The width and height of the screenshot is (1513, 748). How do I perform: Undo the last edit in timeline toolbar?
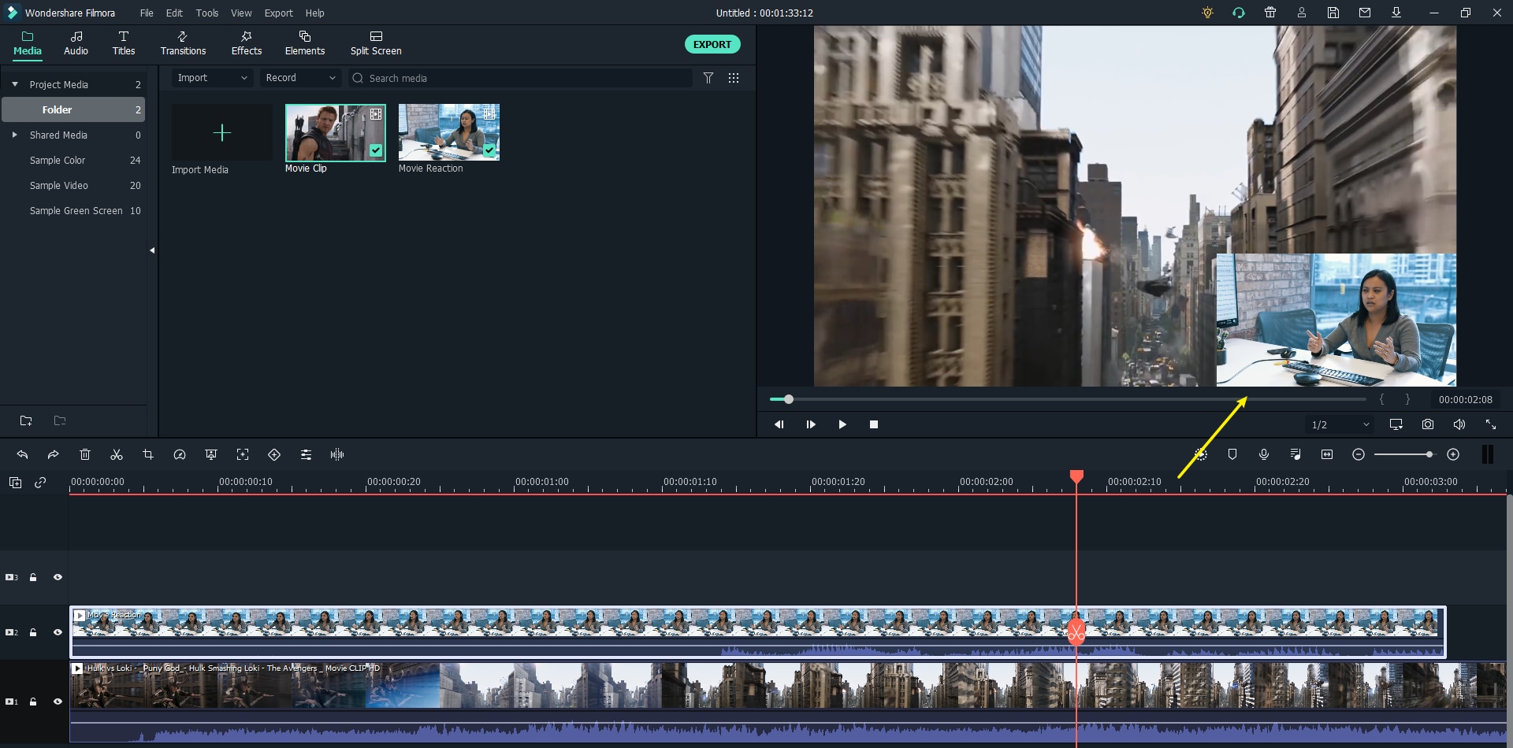pyautogui.click(x=22, y=454)
